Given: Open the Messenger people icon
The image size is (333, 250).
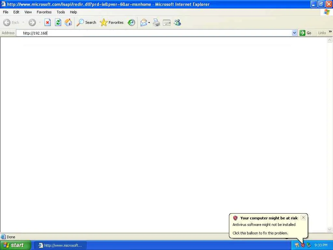Looking at the screenshot, I should (177, 22).
